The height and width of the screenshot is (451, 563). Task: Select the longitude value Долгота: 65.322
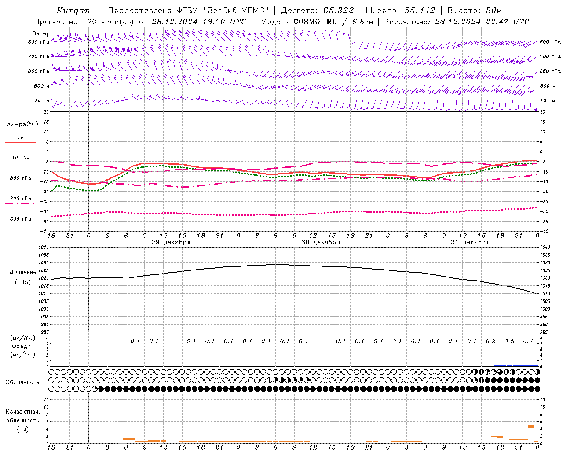pyautogui.click(x=317, y=11)
